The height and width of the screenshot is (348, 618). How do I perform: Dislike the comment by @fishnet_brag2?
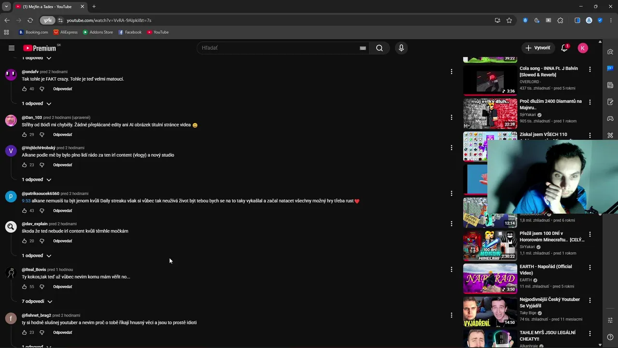coord(42,333)
